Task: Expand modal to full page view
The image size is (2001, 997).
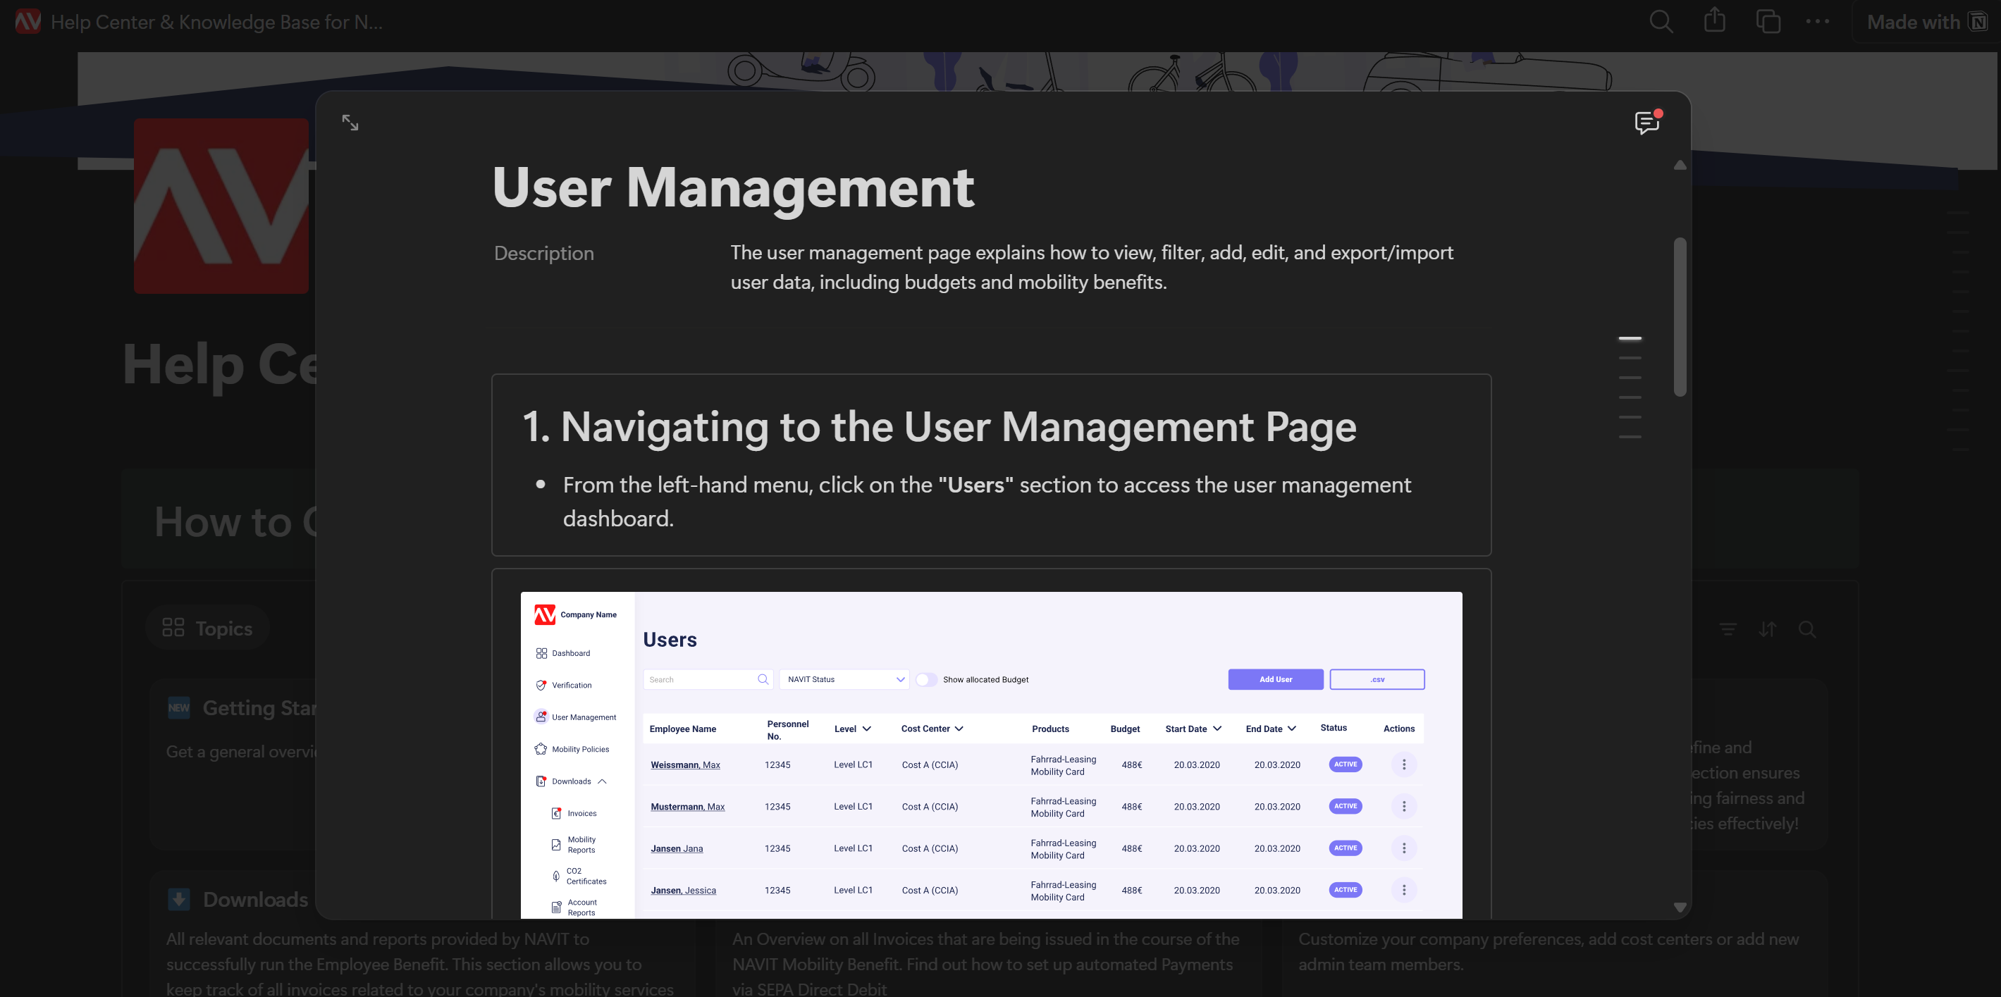Action: pos(350,123)
